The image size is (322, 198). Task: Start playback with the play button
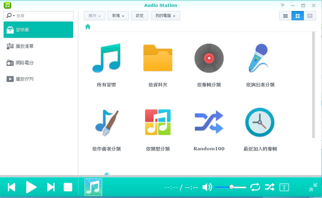[31, 187]
